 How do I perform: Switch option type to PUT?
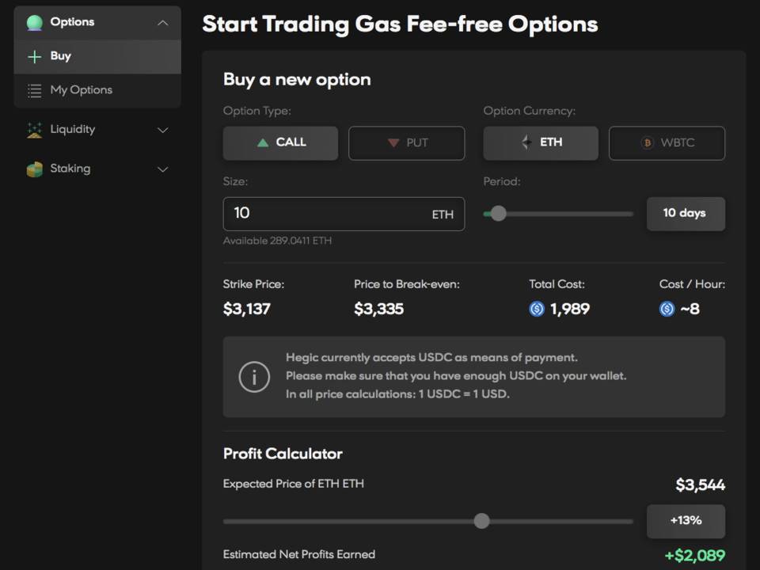click(406, 143)
